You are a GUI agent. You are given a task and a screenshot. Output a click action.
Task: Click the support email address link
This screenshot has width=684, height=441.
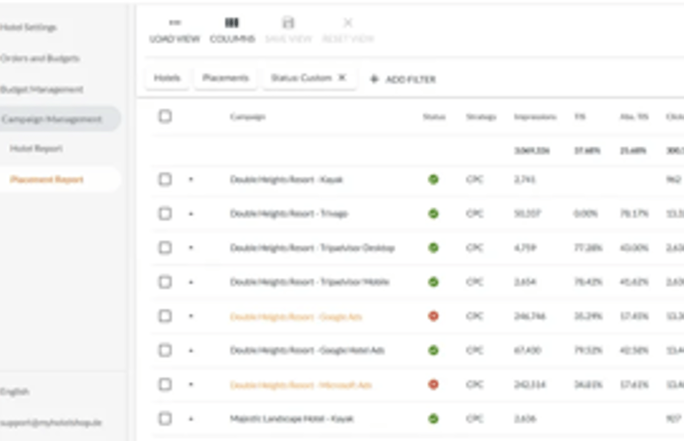click(51, 423)
